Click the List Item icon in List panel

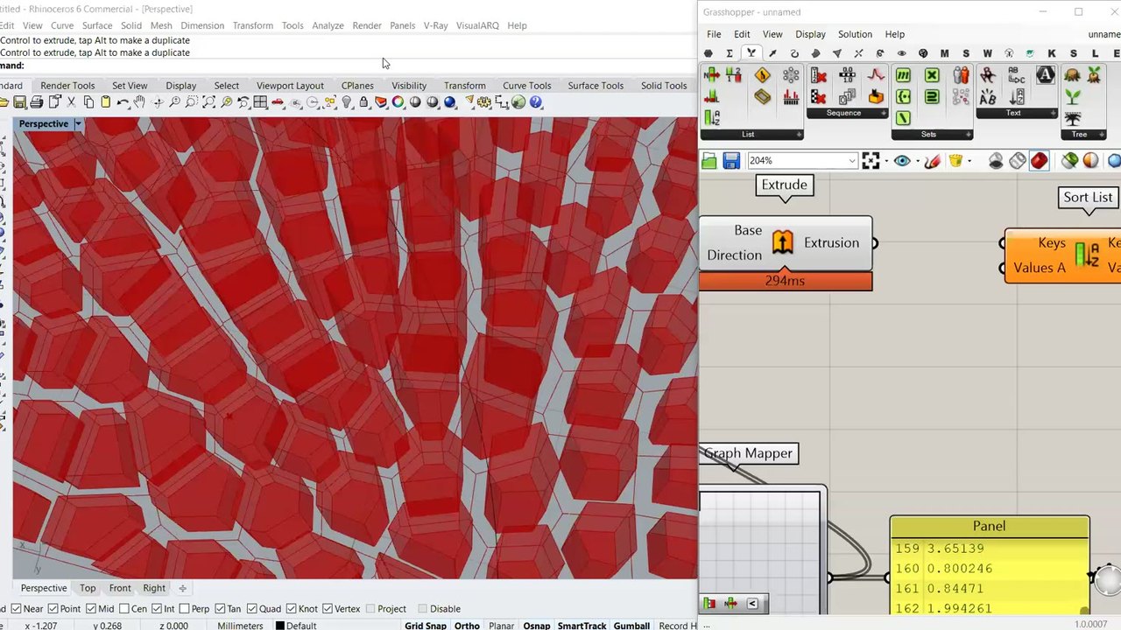[x=711, y=75]
